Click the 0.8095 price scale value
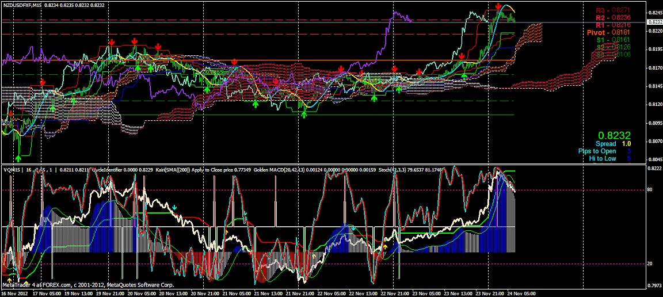Screen dimensions: 663x297 pos(655,123)
